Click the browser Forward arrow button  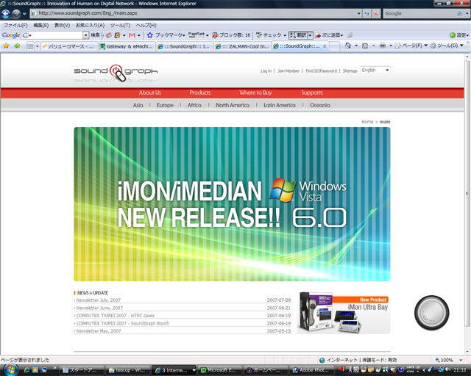coord(16,13)
